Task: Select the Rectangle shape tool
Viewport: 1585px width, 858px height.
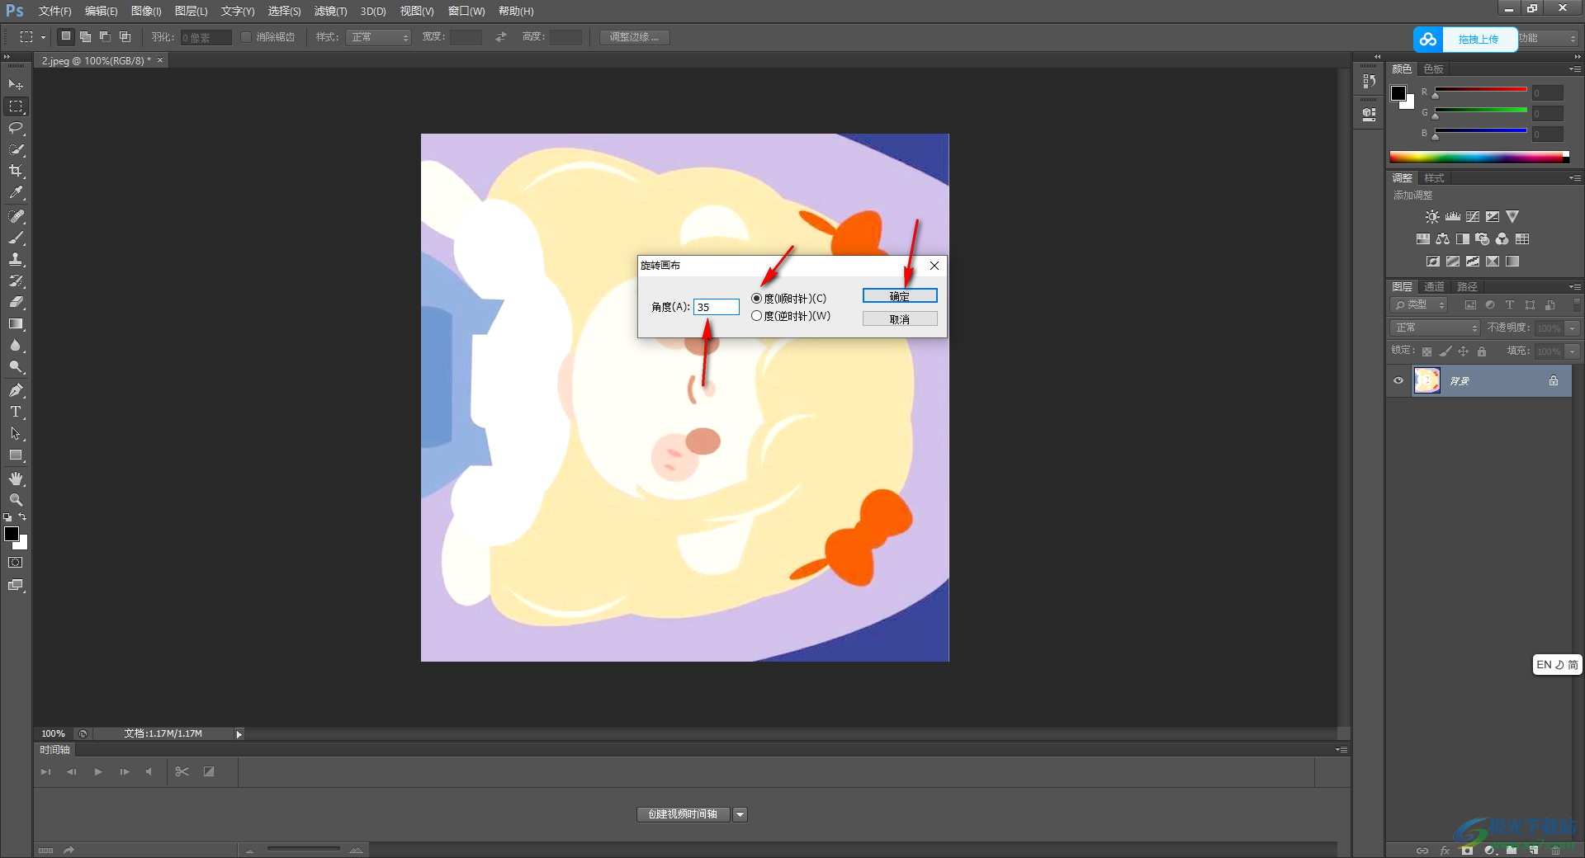Action: (16, 455)
